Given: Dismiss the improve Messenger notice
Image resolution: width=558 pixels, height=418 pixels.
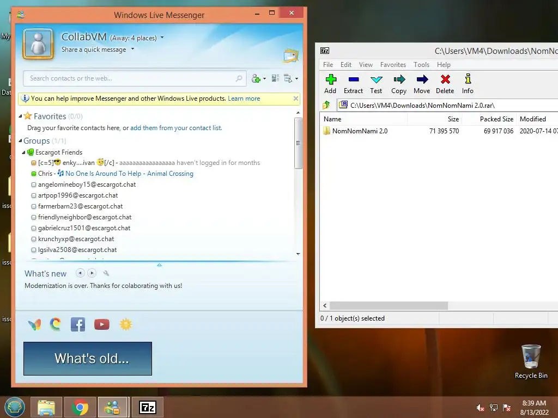Looking at the screenshot, I should click(296, 99).
